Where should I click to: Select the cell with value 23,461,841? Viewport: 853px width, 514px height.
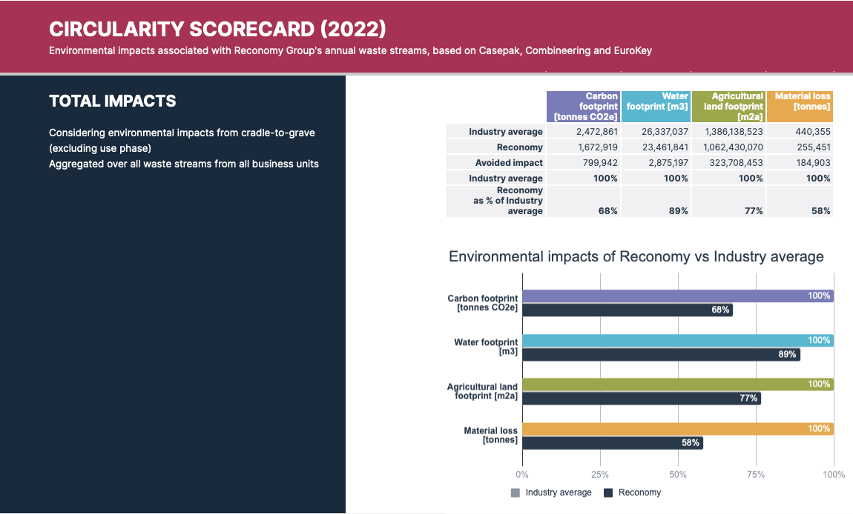click(656, 147)
